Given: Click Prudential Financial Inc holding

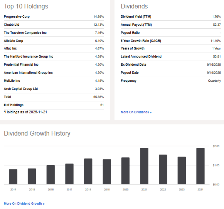Looking at the screenshot, I should pyautogui.click(x=21, y=65).
